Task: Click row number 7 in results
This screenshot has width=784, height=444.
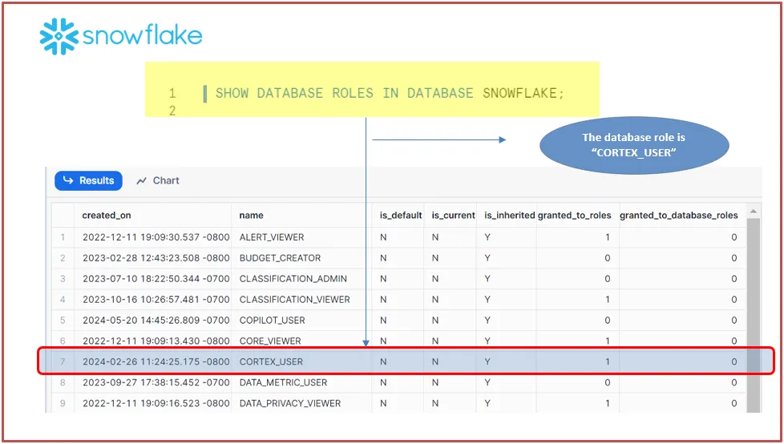Action: click(x=63, y=362)
